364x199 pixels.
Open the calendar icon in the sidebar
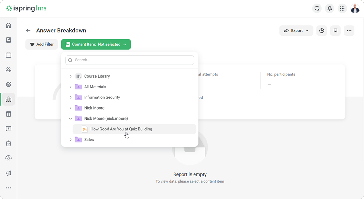[8, 55]
